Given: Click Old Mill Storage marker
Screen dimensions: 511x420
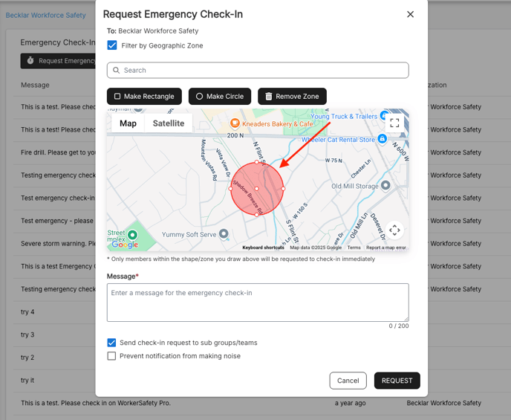Looking at the screenshot, I should [x=385, y=185].
